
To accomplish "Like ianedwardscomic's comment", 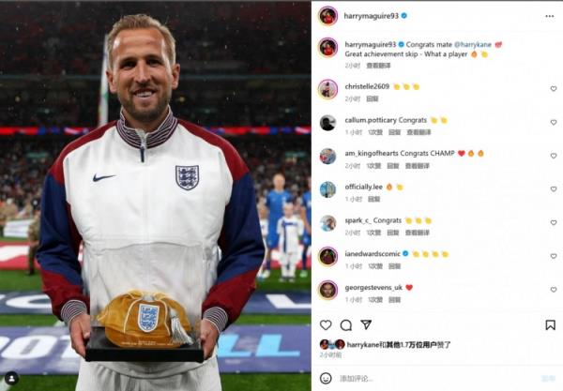I will [x=554, y=256].
